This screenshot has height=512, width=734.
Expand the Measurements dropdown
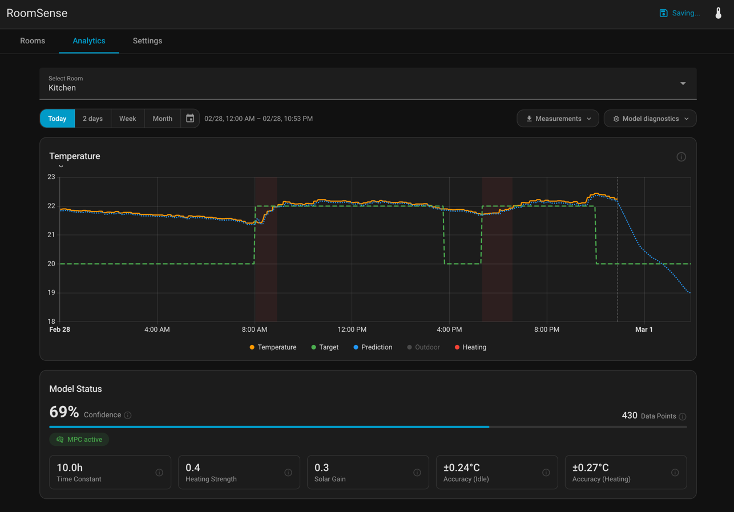pyautogui.click(x=558, y=119)
